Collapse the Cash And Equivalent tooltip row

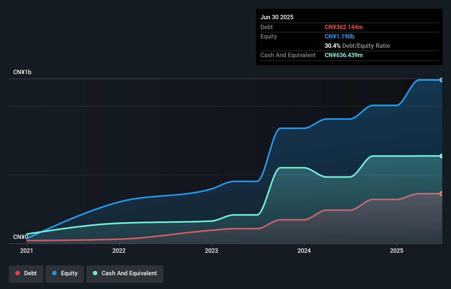point(288,55)
